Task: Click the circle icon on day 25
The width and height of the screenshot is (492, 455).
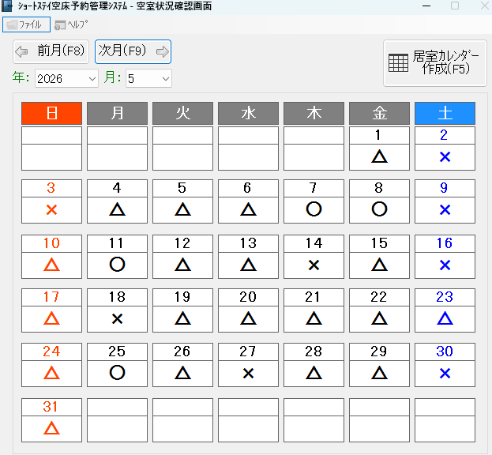Action: (117, 373)
